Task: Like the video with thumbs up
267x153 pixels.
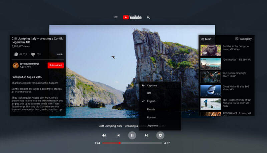Action: pyautogui.click(x=16, y=54)
